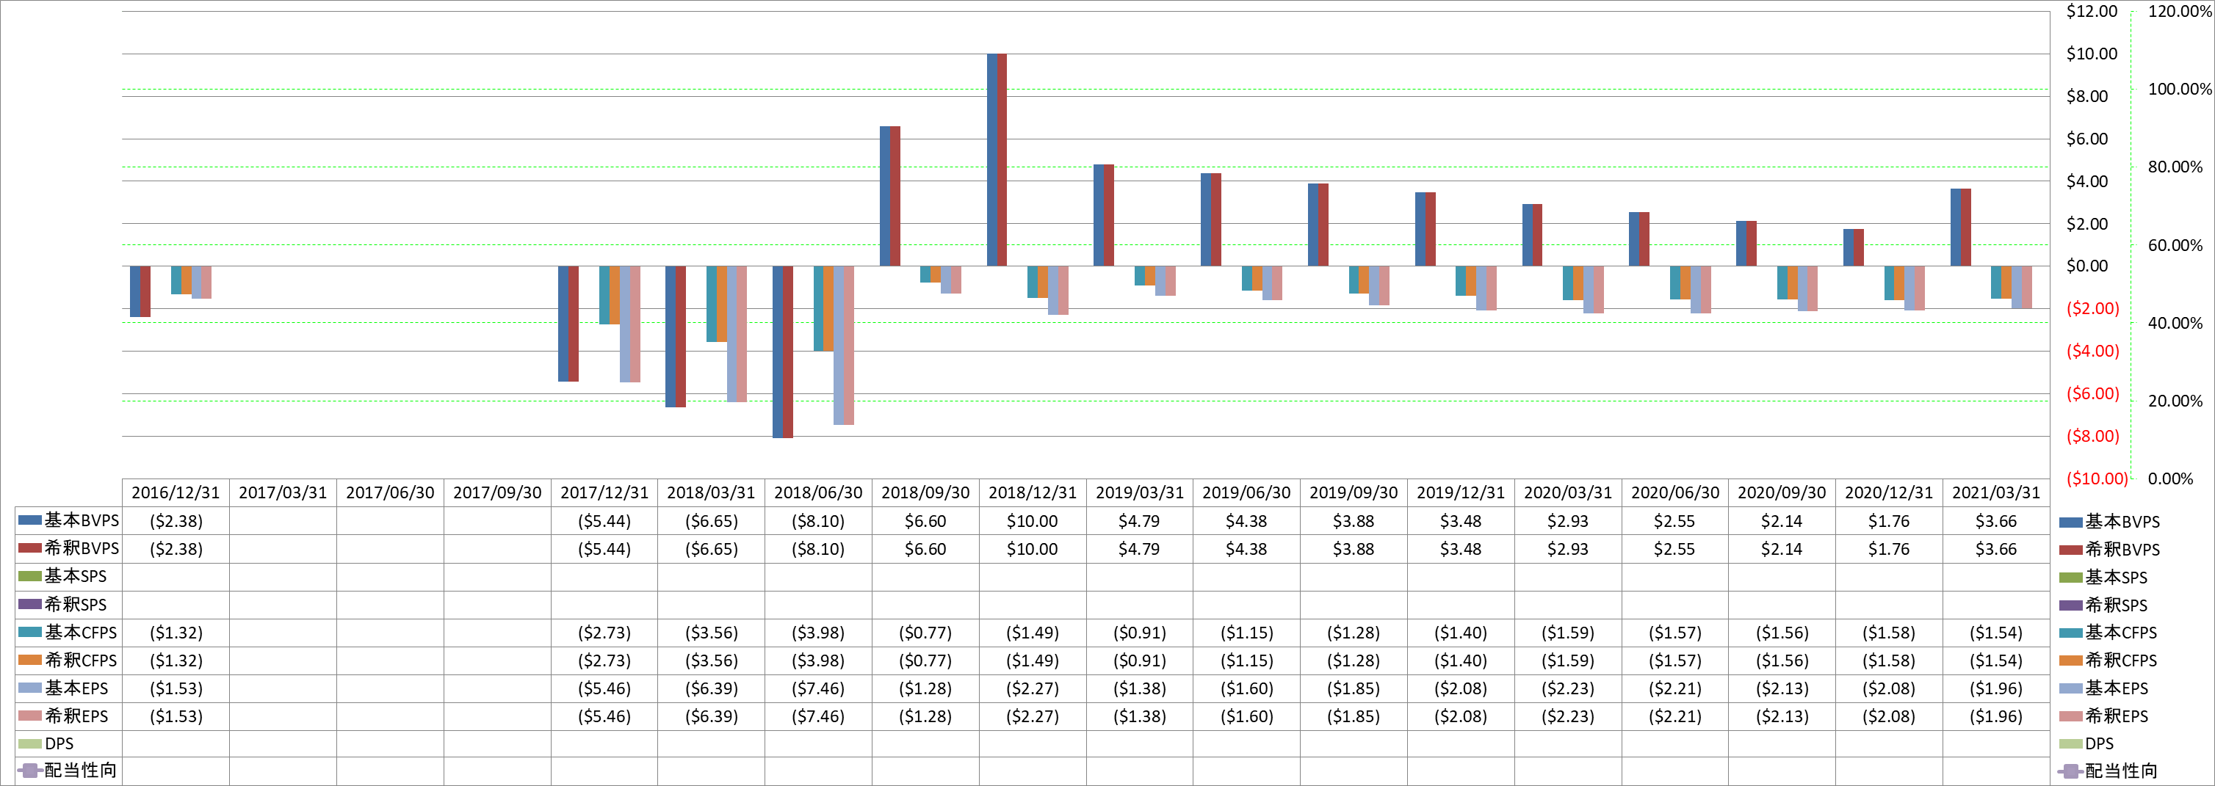Select the 希釈CFPS entry in the right-side legend
2215x786 pixels.
coord(2109,660)
